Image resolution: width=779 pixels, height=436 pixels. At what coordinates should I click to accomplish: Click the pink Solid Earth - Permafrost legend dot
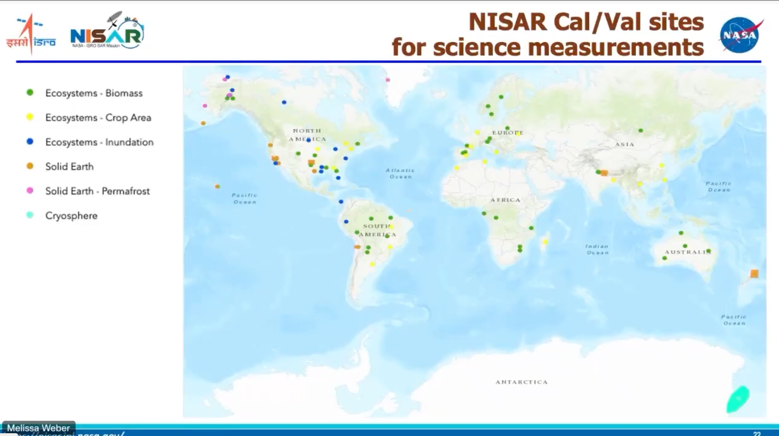[30, 191]
